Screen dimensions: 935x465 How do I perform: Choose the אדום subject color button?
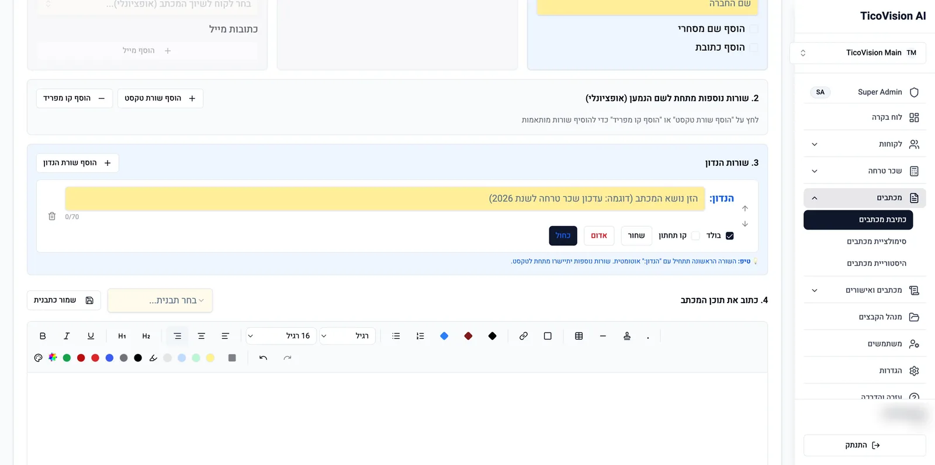click(x=599, y=236)
